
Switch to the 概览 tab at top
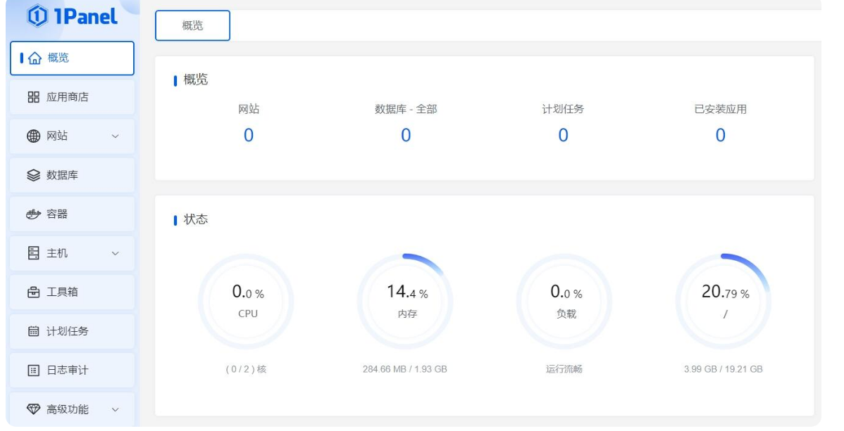click(192, 26)
